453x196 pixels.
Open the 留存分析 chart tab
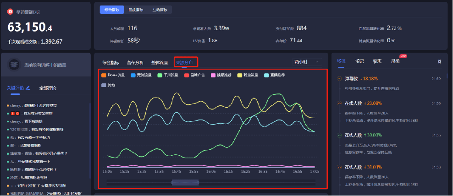135,62
